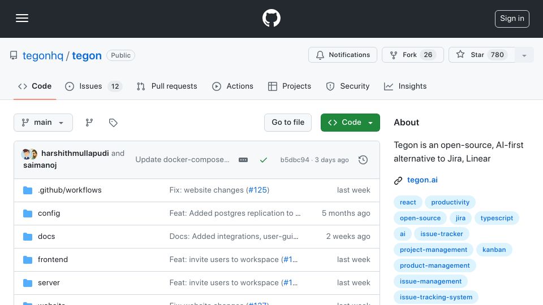This screenshot has height=305, width=543.
Task: Select the issue-tracker topic tag
Action: coord(442,234)
